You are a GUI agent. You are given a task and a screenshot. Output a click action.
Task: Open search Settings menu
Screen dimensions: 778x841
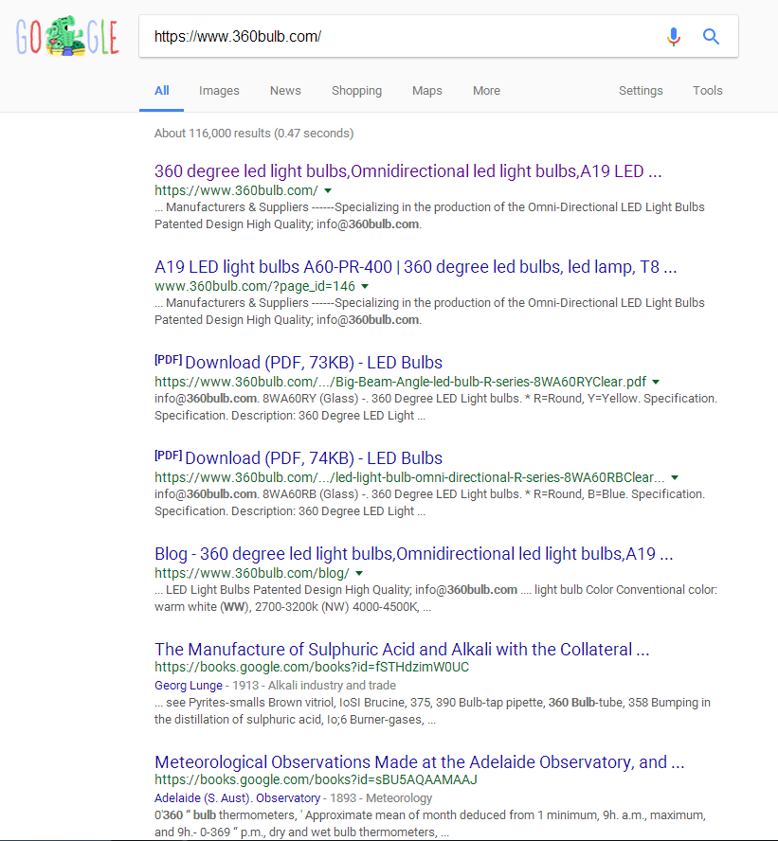[641, 91]
